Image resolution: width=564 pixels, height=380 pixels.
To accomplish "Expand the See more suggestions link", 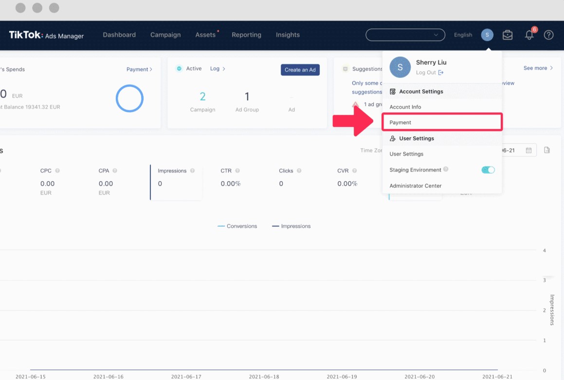I will point(538,68).
